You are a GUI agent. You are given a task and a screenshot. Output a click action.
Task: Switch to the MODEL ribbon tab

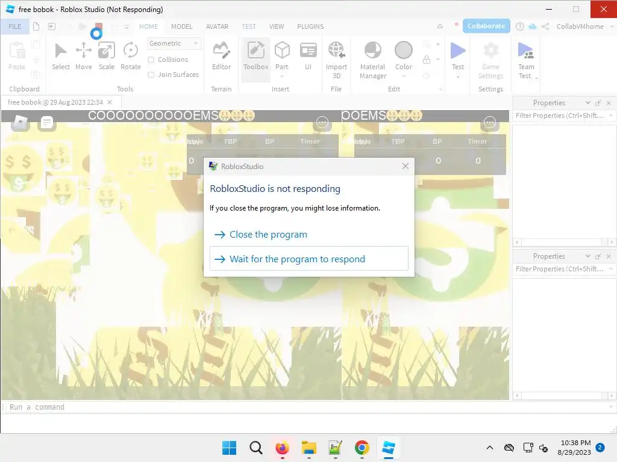182,26
